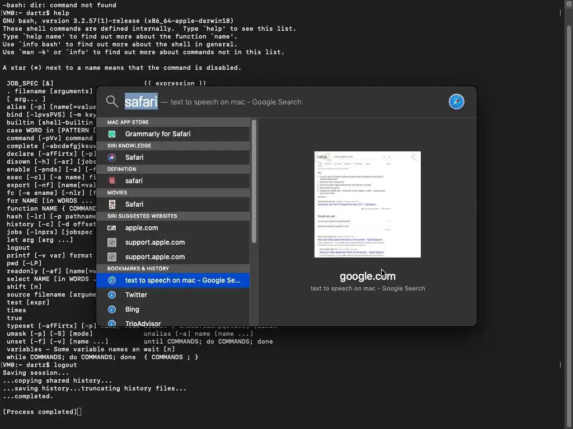Click icon beside first support.apple.com result
The height and width of the screenshot is (429, 573).
112,242
